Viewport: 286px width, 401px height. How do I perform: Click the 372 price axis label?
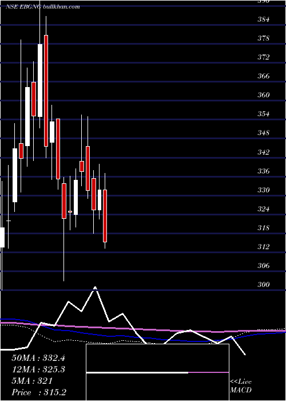263,57
